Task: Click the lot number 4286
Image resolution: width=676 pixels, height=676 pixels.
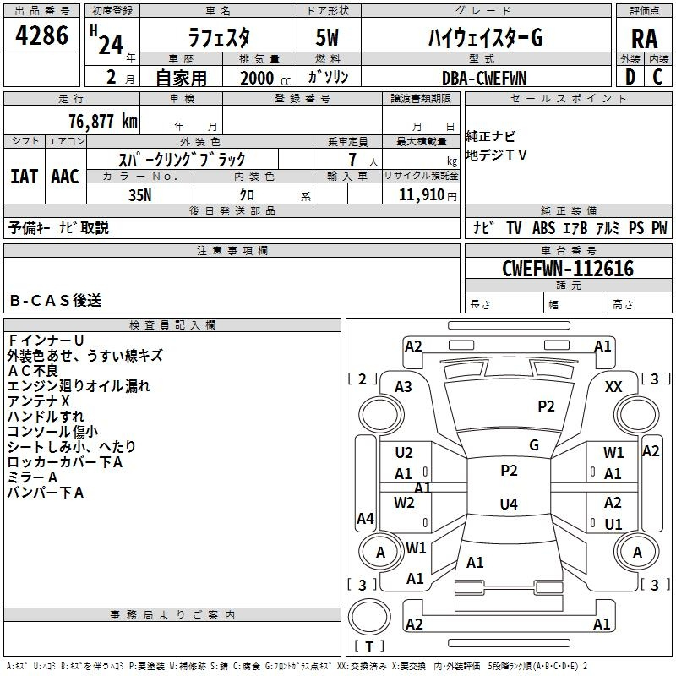Action: pos(42,37)
